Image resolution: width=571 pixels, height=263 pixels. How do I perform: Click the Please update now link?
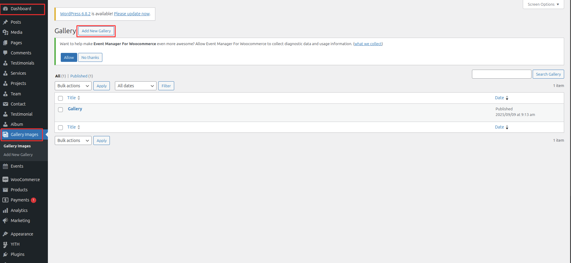pos(132,14)
